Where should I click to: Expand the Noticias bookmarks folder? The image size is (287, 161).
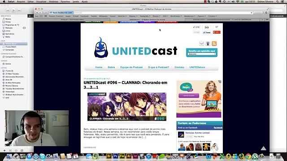click(122, 16)
